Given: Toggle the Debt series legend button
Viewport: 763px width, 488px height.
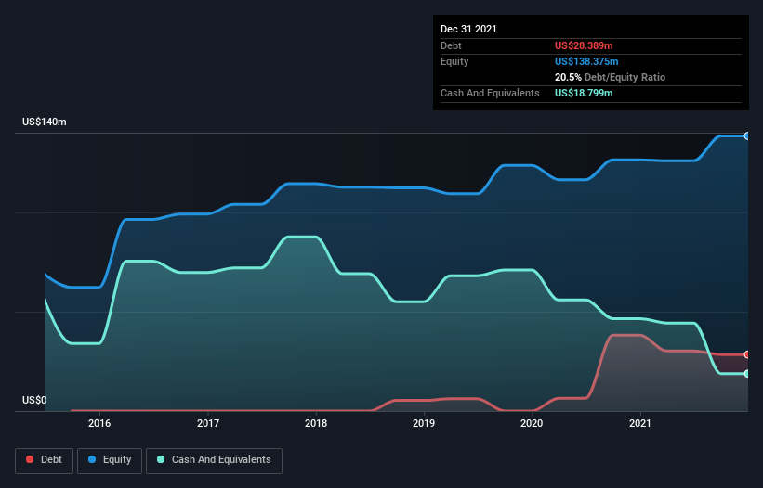Looking at the screenshot, I should pyautogui.click(x=44, y=460).
